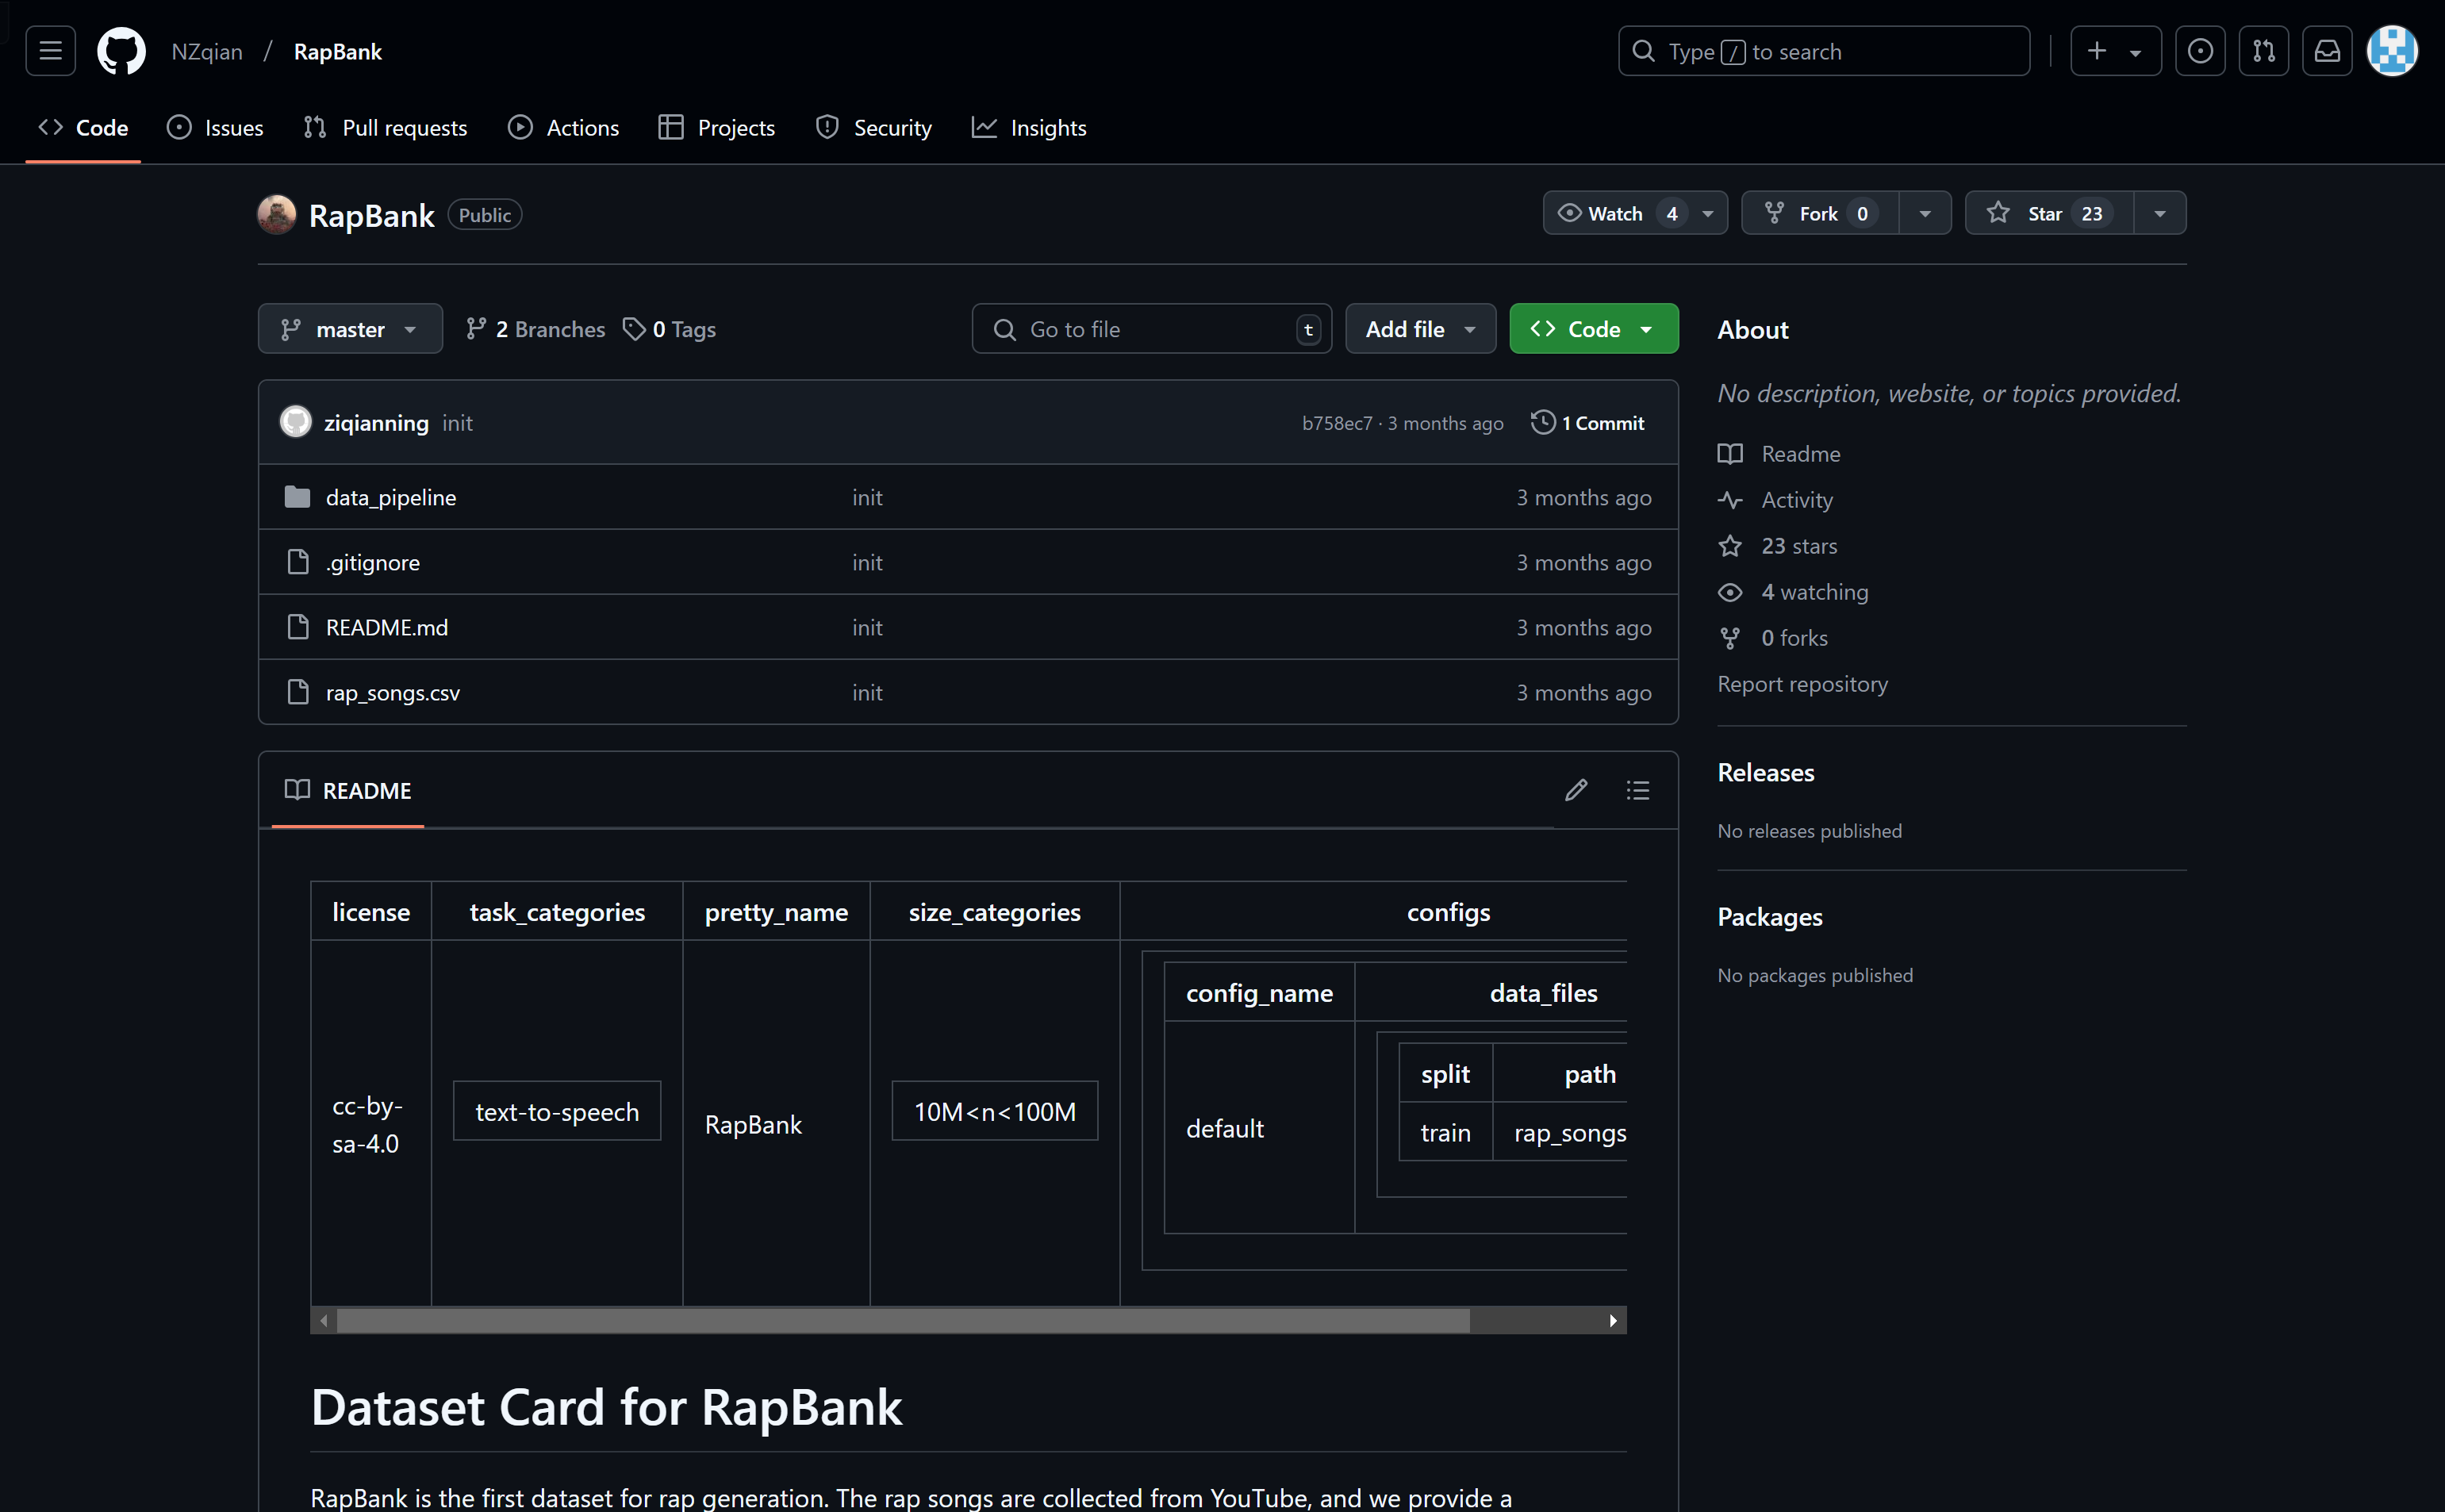The width and height of the screenshot is (2445, 1512).
Task: Open the README outline list icon
Action: (x=1638, y=790)
